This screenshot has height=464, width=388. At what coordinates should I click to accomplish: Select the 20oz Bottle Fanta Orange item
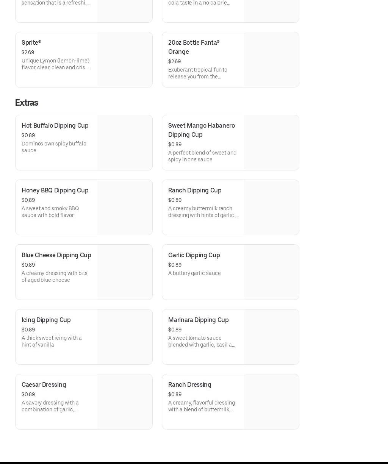[194, 47]
